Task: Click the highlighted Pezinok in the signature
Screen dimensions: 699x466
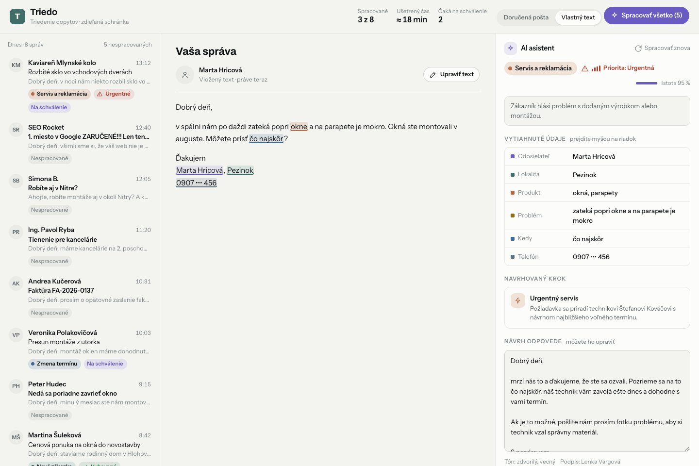Action: [240, 170]
